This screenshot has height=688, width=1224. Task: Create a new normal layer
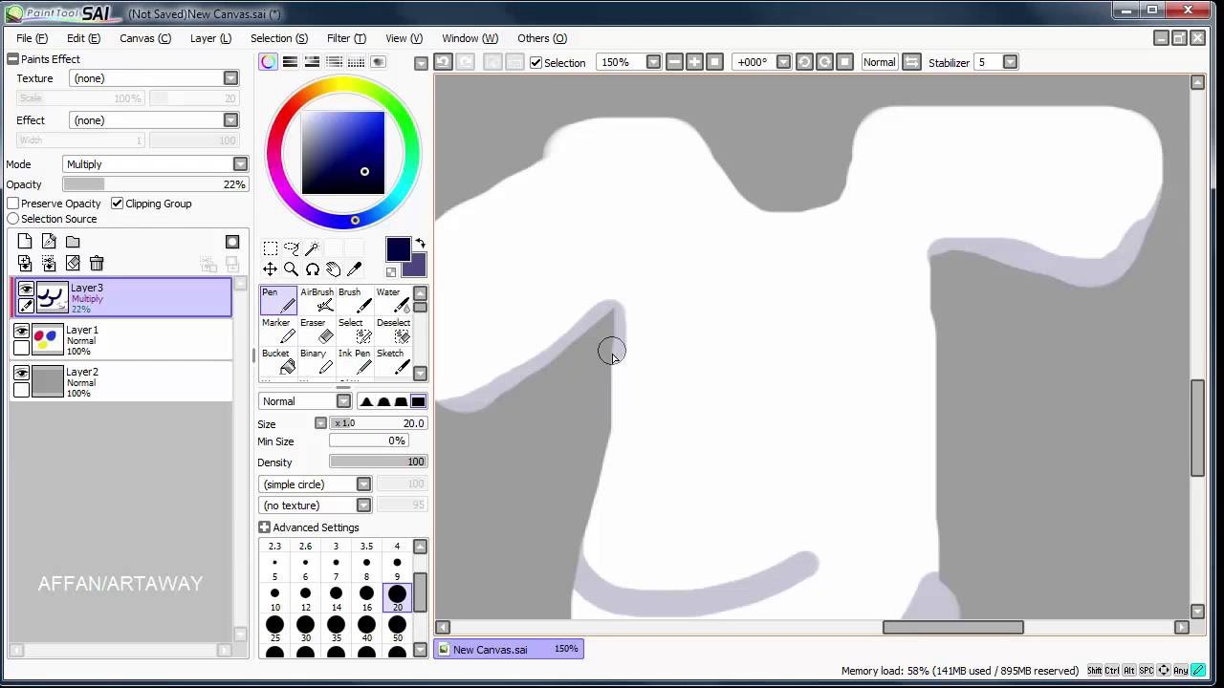(x=25, y=242)
